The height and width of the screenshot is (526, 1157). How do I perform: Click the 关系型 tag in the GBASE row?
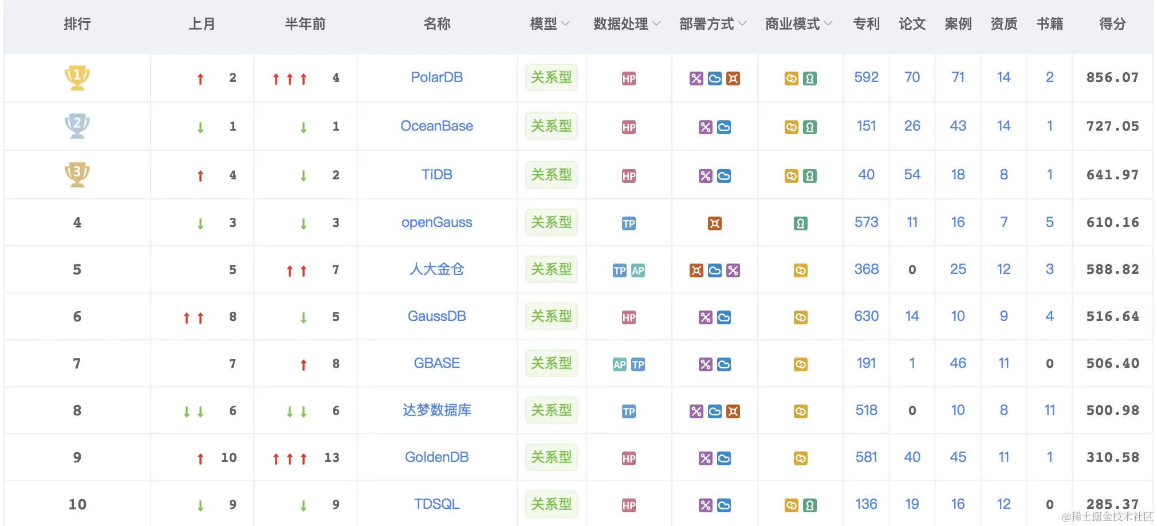(552, 363)
